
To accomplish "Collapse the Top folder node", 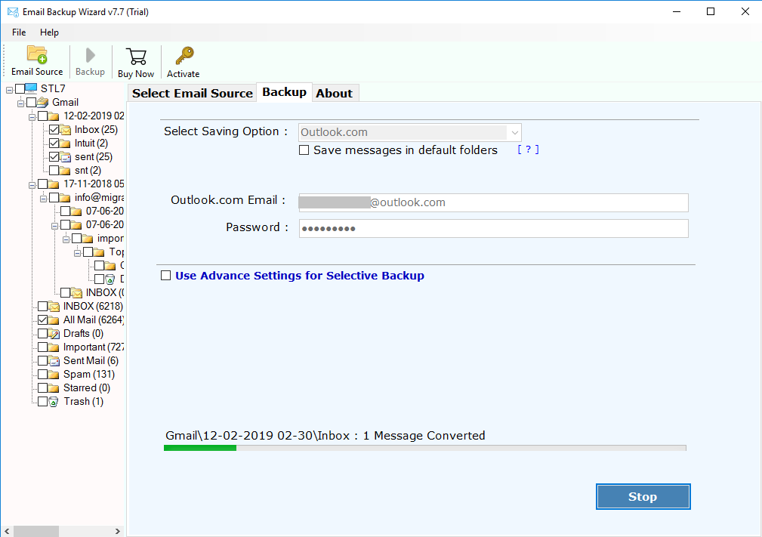I will click(77, 253).
